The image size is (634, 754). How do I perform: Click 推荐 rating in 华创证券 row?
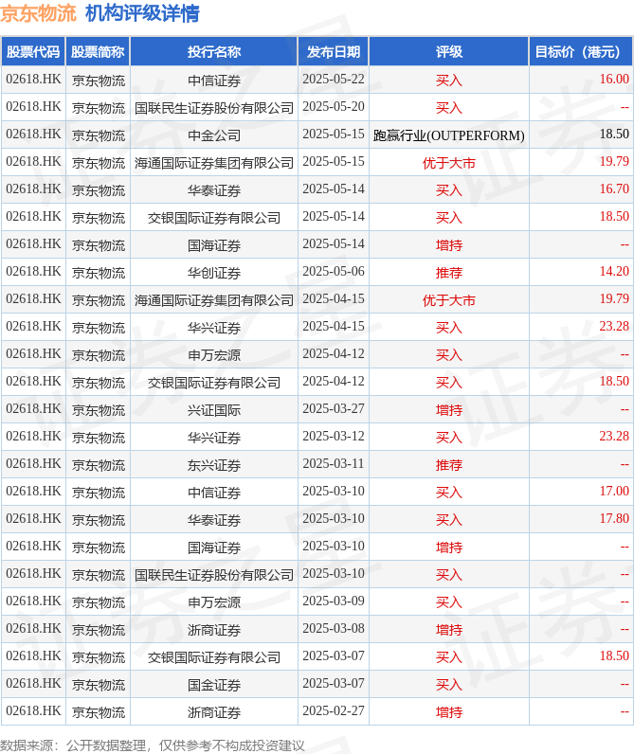[x=449, y=272]
